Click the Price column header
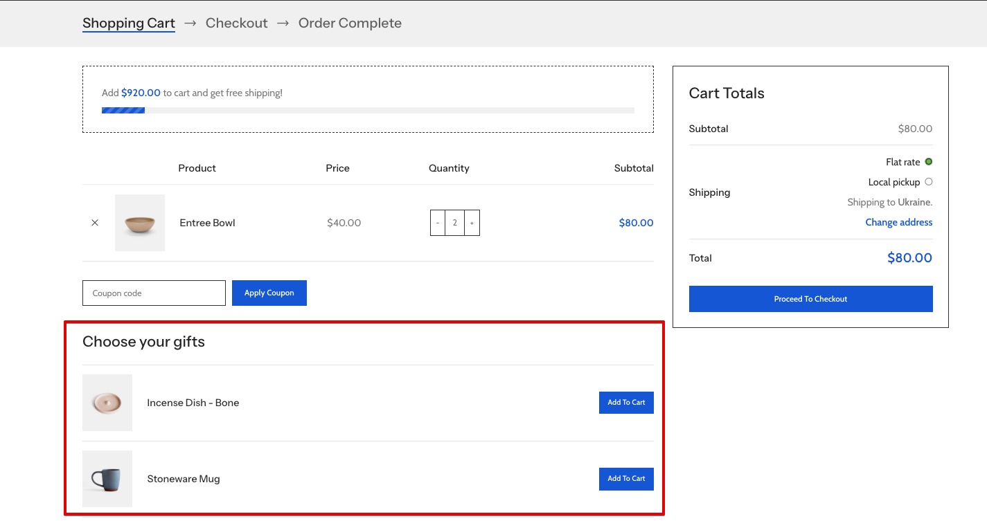Viewport: 987px width, 521px height. (x=338, y=168)
